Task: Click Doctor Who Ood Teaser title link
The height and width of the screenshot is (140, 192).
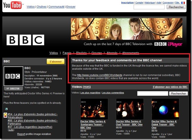Action: (129, 123)
